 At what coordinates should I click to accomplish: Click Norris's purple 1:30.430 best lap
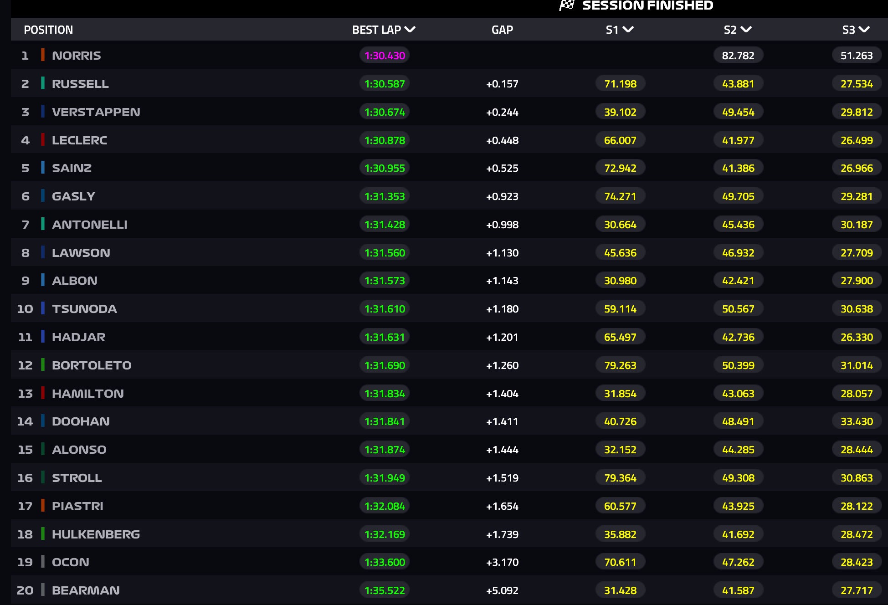385,56
